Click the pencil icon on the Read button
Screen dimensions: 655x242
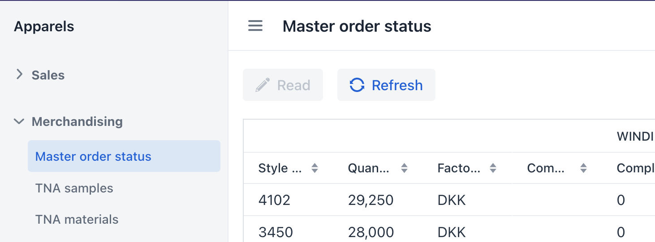point(263,85)
